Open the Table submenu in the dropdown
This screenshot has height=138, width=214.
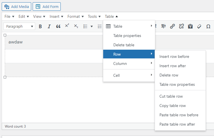pyautogui.click(x=129, y=26)
